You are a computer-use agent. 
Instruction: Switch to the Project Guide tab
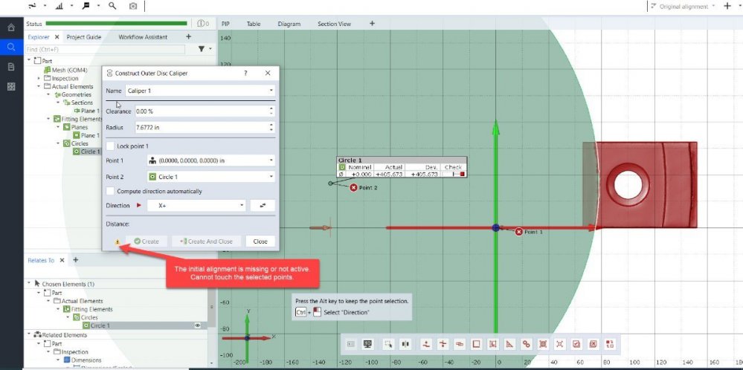[83, 36]
